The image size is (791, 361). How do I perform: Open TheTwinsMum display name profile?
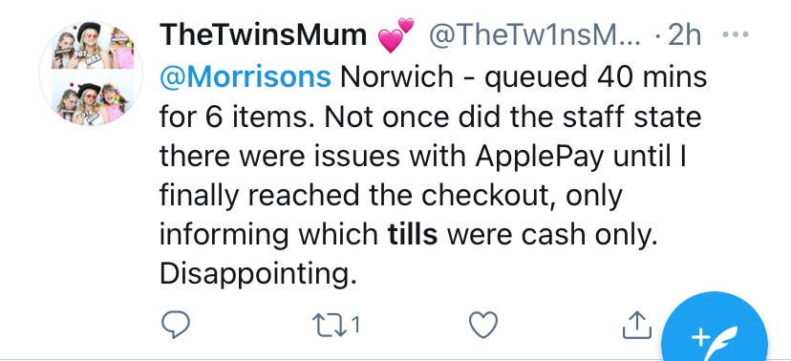tap(264, 35)
